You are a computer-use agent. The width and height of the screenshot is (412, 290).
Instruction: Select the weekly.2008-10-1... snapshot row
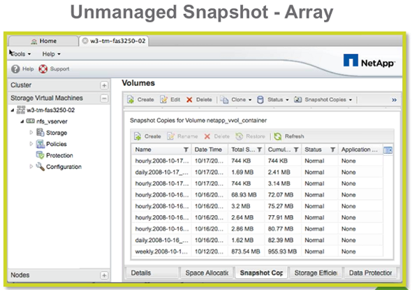[x=257, y=252]
